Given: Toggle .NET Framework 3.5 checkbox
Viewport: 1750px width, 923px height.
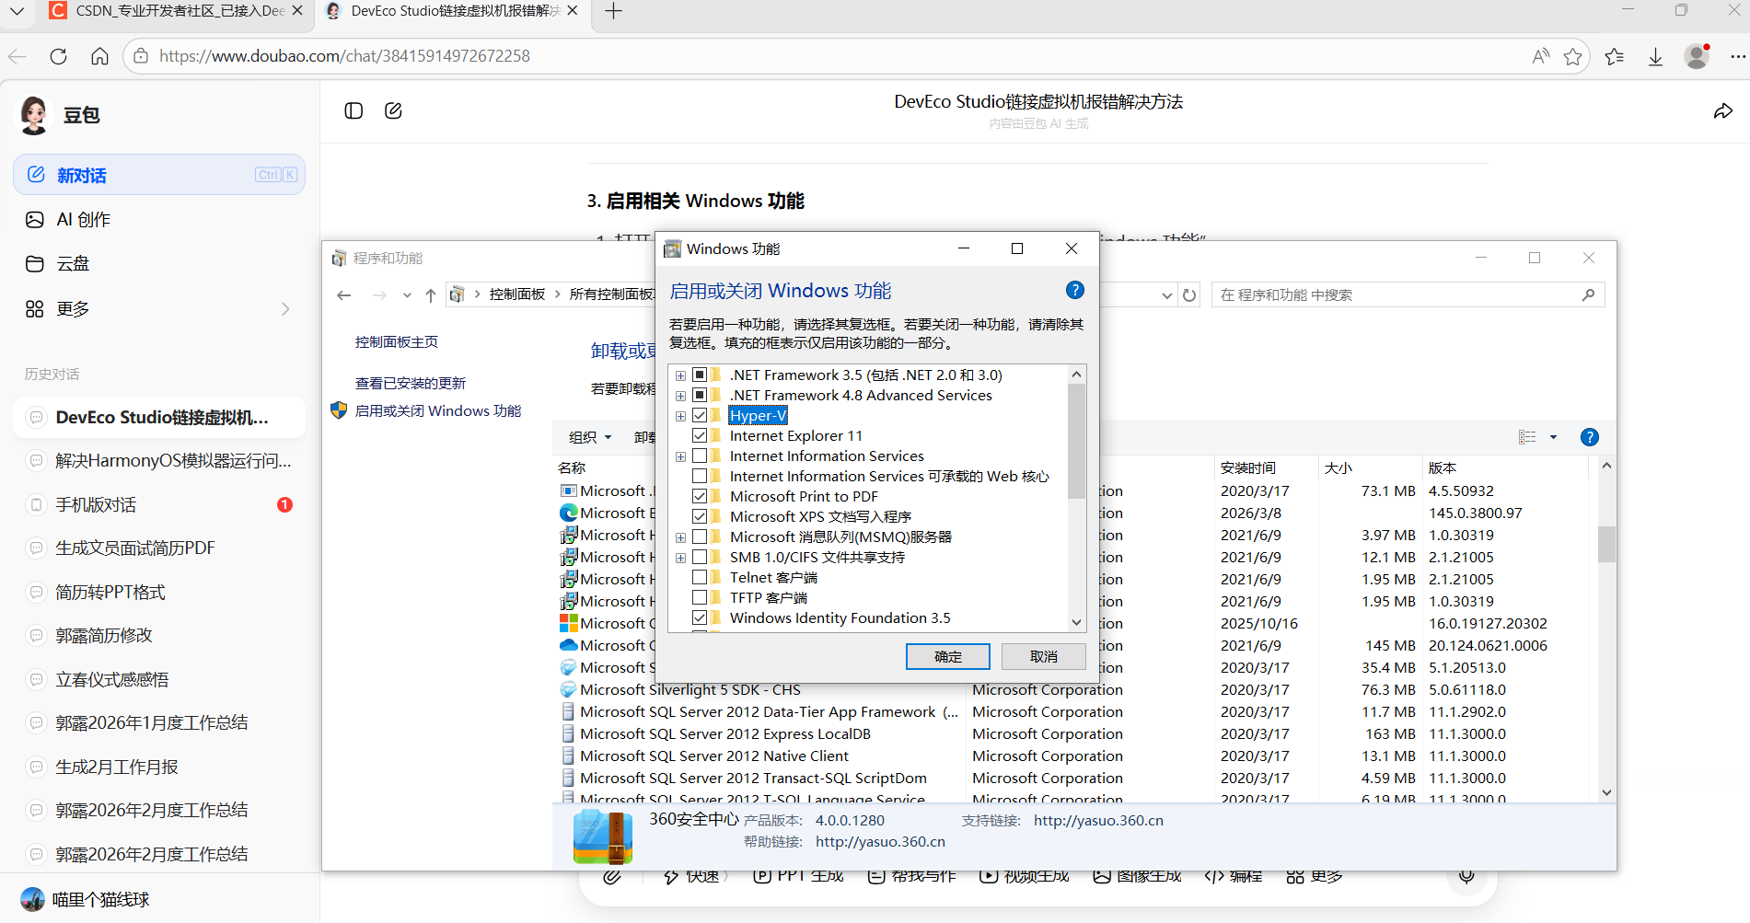Looking at the screenshot, I should click(700, 375).
